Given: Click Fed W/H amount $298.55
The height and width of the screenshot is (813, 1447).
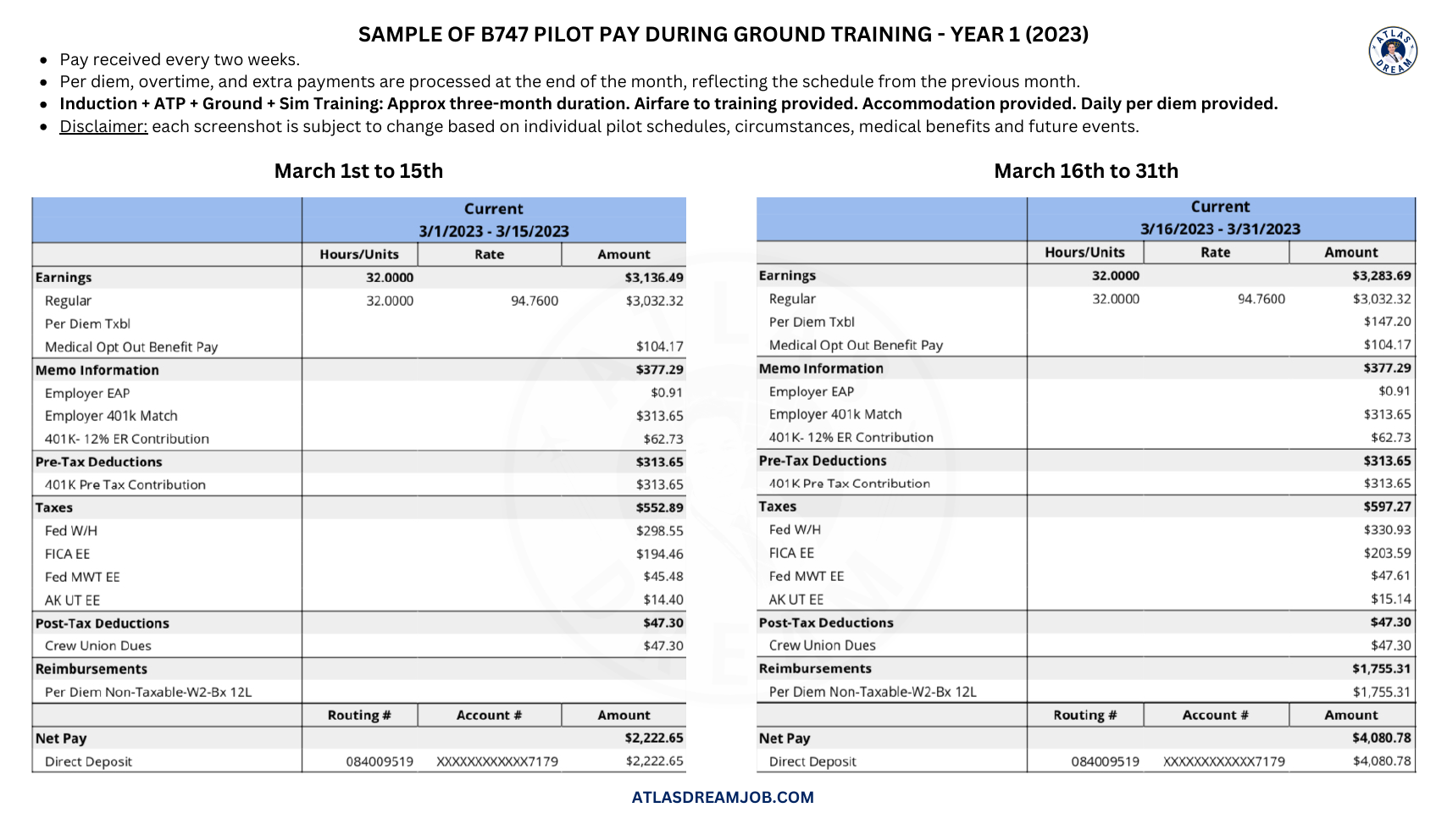Looking at the screenshot, I should coord(659,531).
